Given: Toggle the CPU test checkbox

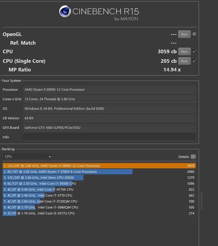Looking at the screenshot, I should pos(194,51).
